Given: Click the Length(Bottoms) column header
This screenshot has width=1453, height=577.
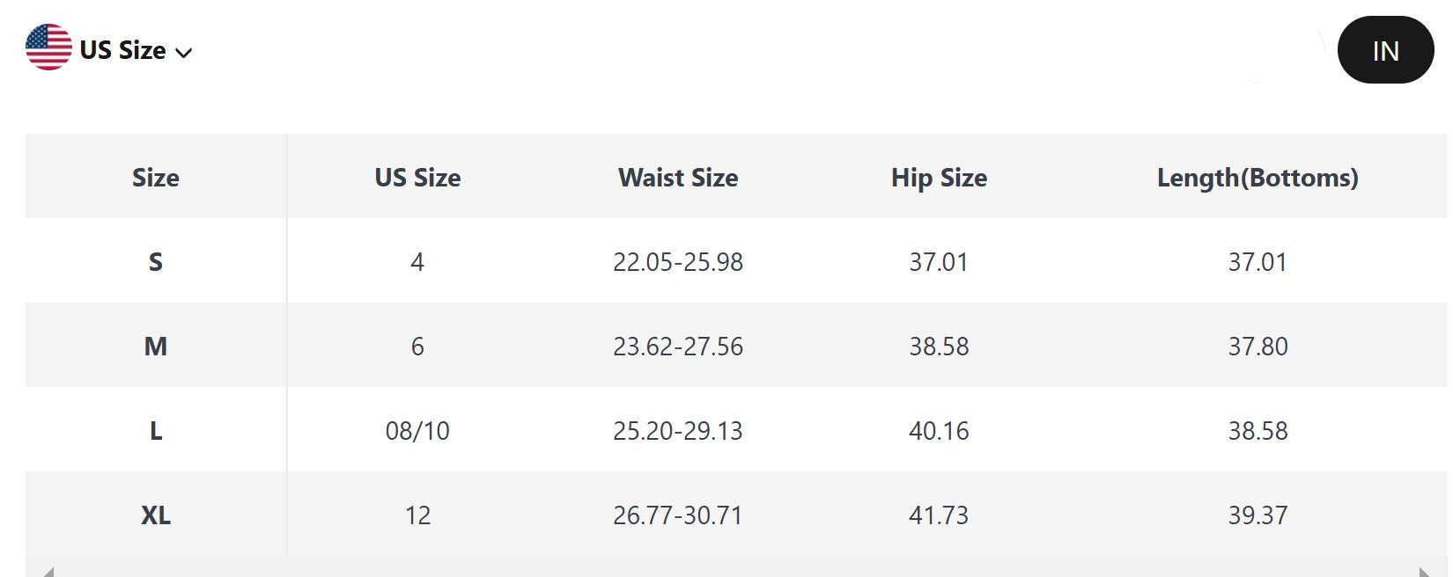Looking at the screenshot, I should 1258,178.
